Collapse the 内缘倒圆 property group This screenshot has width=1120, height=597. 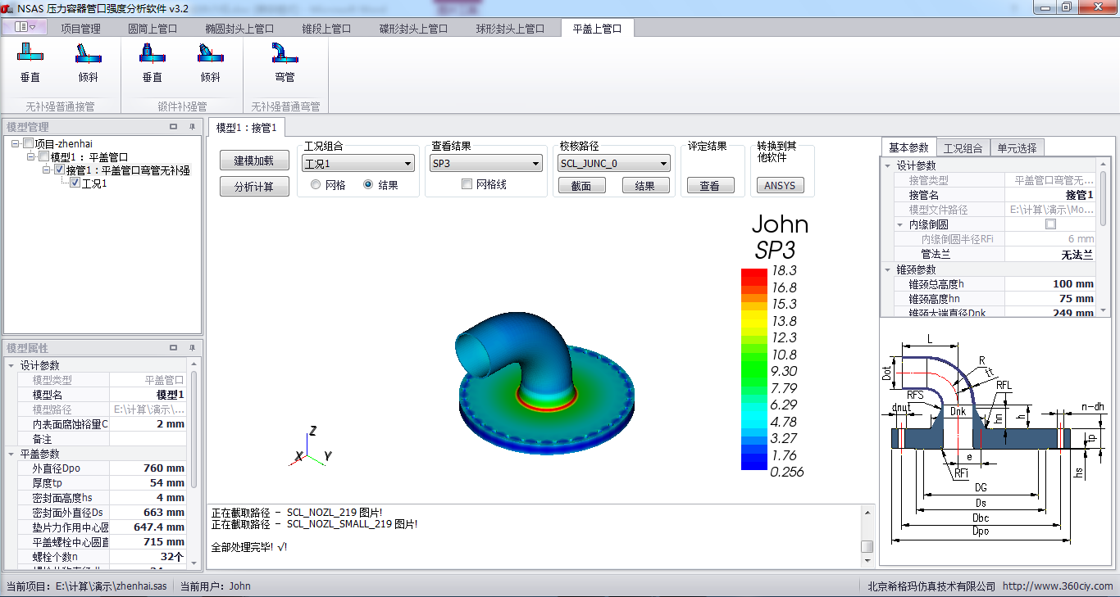click(x=900, y=224)
